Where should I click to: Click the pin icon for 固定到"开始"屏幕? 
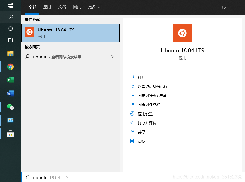(132, 95)
